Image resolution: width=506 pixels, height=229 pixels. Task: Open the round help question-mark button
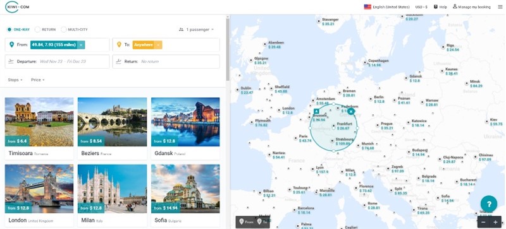tap(488, 204)
